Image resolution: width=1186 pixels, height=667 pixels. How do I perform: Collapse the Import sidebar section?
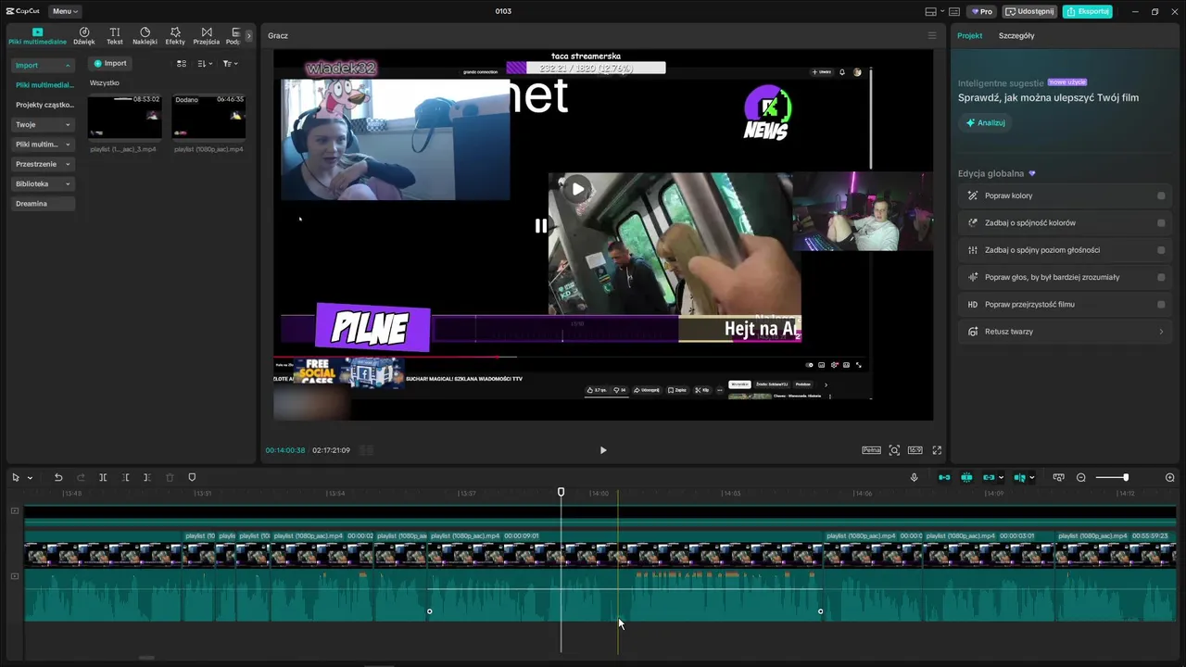(x=42, y=65)
